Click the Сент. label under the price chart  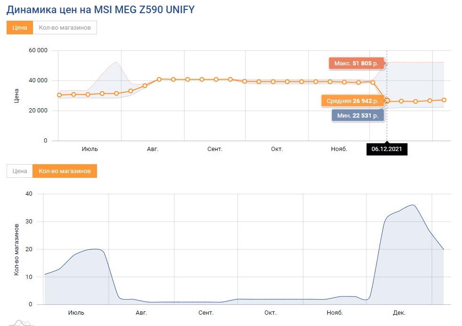coord(215,149)
